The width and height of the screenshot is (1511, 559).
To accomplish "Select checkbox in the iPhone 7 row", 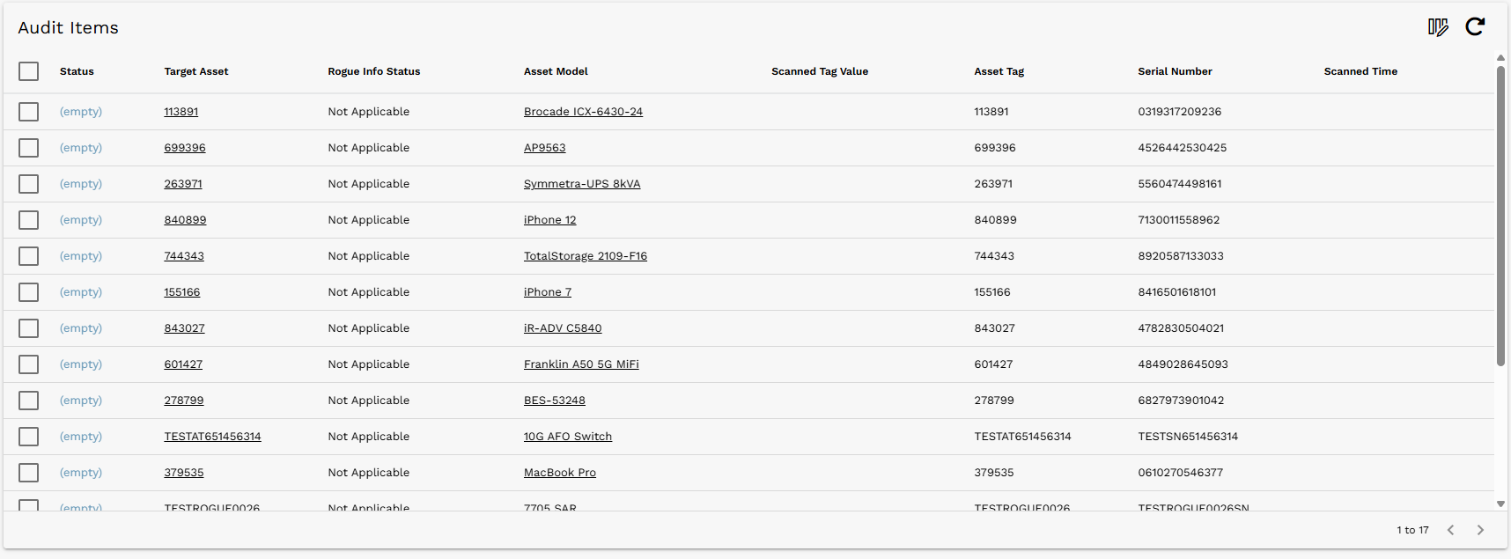I will 29,292.
